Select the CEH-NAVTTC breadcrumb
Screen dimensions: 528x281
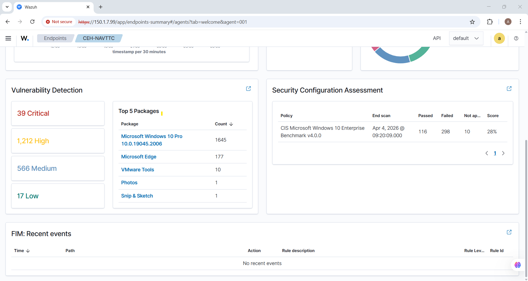tap(99, 38)
